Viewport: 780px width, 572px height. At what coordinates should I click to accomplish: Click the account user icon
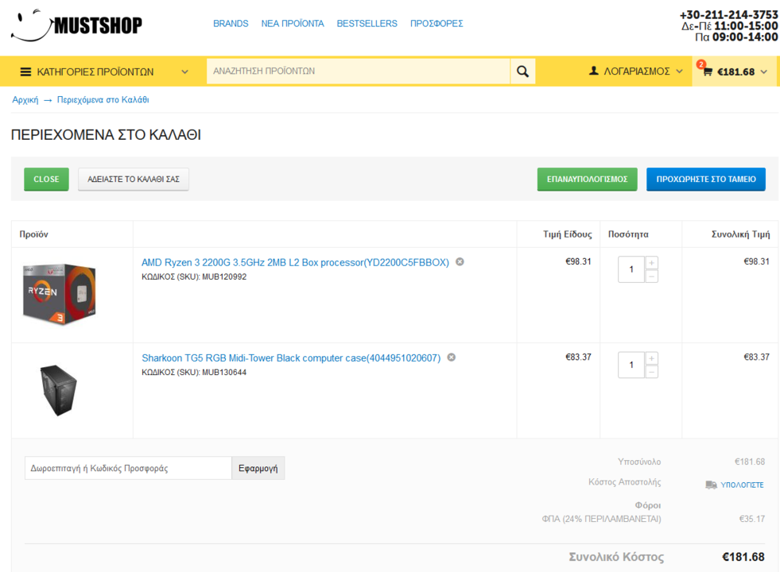[x=593, y=71]
